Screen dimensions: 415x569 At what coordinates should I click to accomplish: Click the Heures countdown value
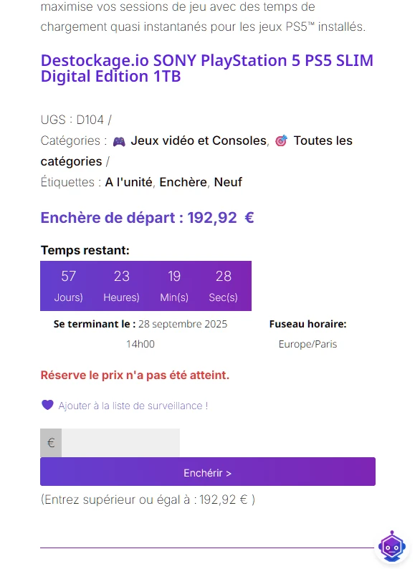[122, 277]
